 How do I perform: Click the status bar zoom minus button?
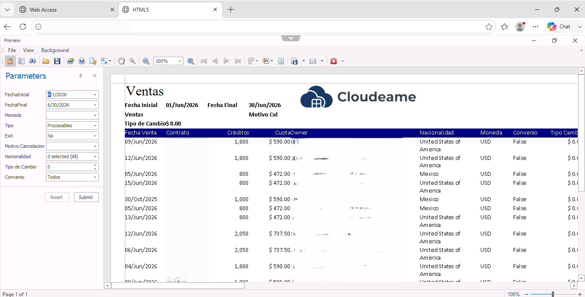526,294
